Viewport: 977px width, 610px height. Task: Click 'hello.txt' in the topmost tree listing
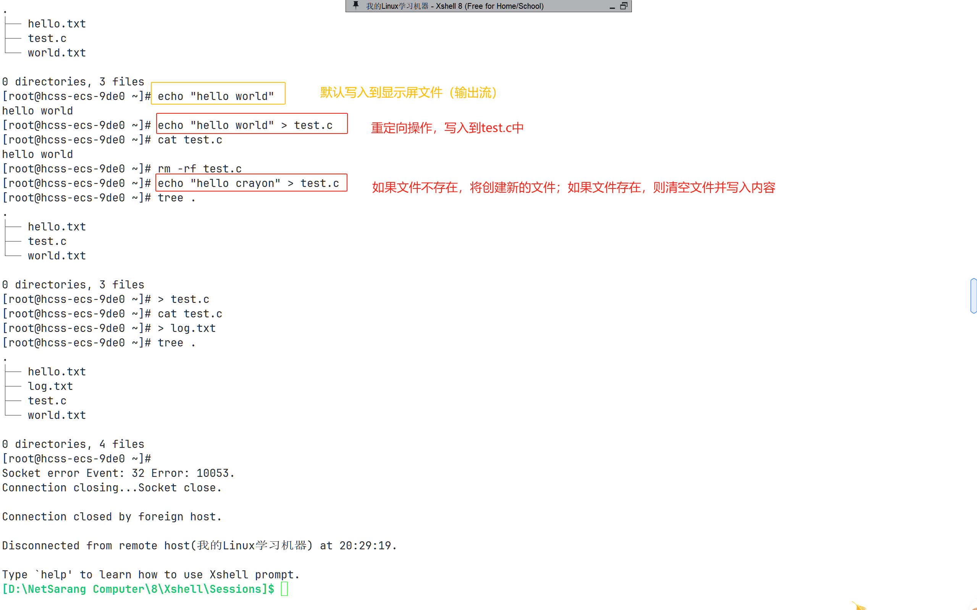(57, 23)
